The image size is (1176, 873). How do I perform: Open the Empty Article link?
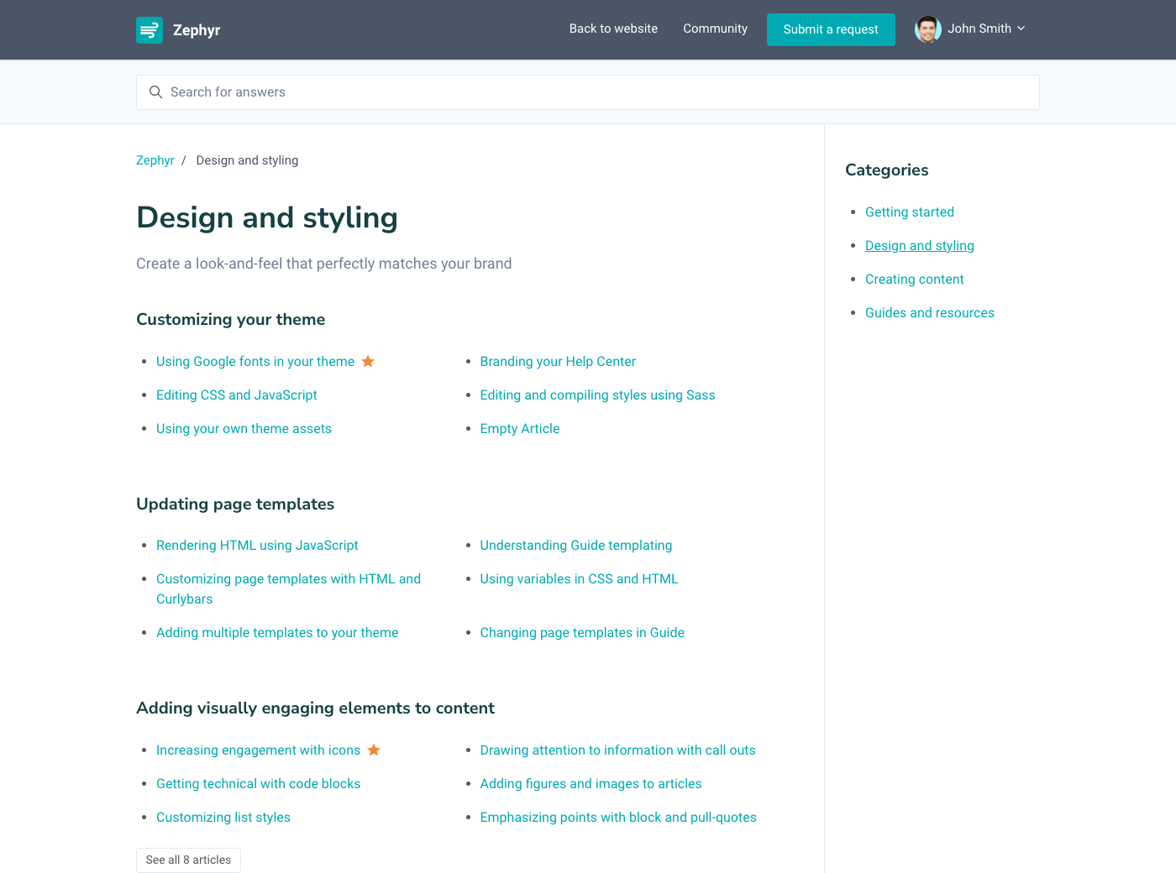pyautogui.click(x=519, y=429)
